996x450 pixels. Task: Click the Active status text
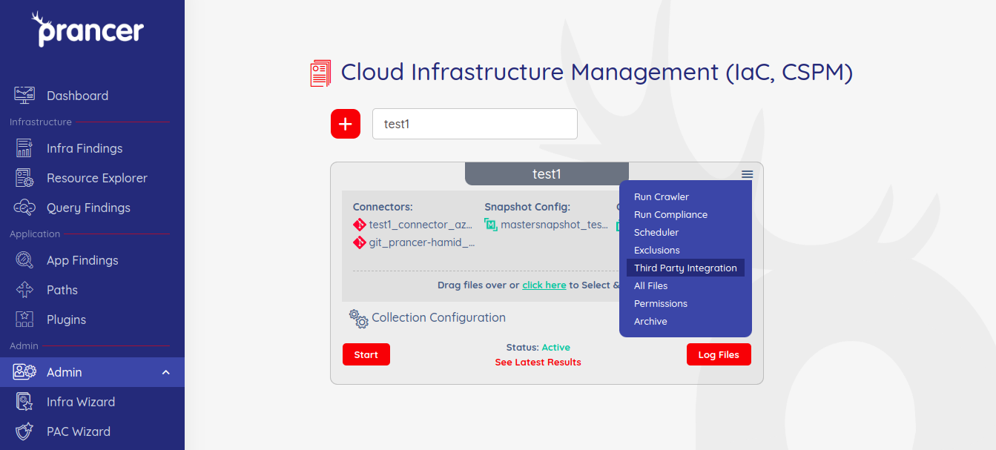[x=556, y=347]
